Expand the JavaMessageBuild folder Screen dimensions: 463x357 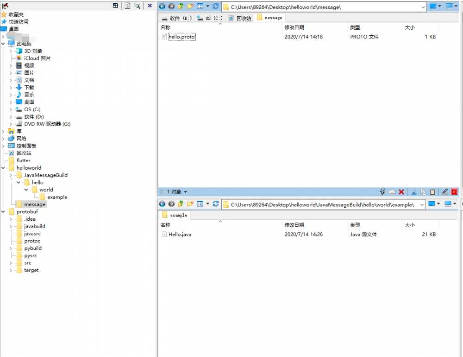pyautogui.click(x=11, y=175)
